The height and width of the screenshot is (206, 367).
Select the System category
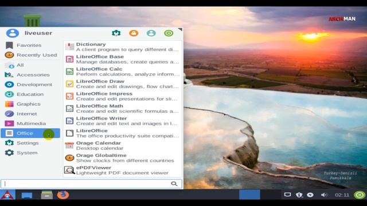pyautogui.click(x=30, y=153)
